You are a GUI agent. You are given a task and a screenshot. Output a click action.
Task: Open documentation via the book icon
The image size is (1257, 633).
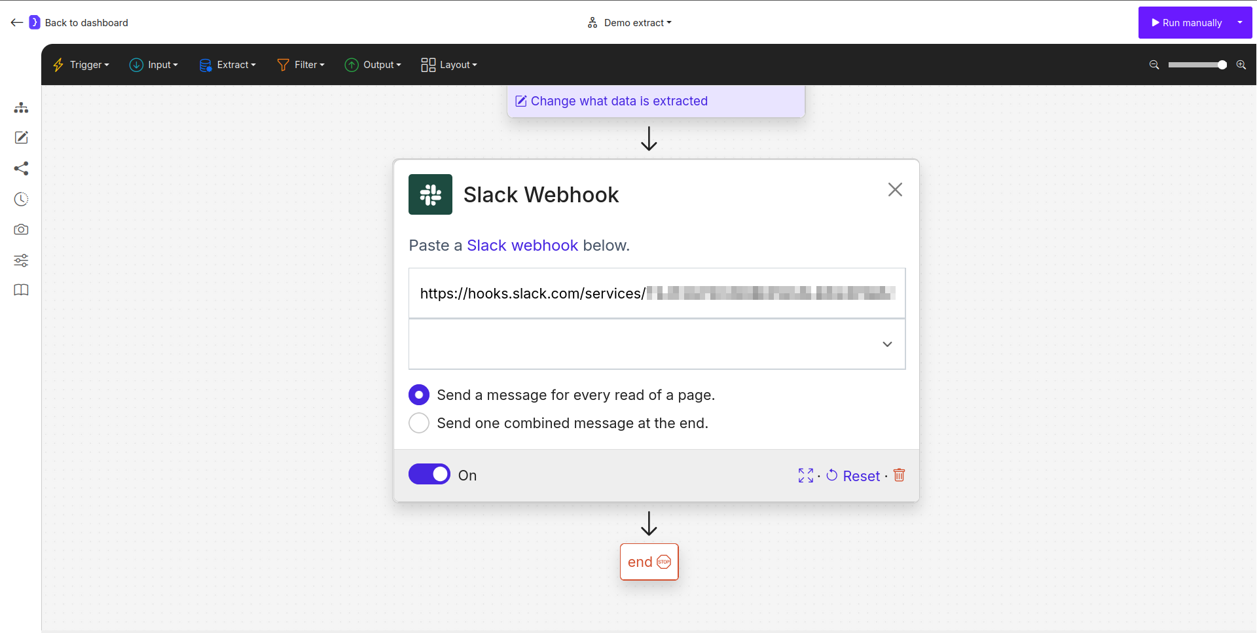(x=21, y=290)
